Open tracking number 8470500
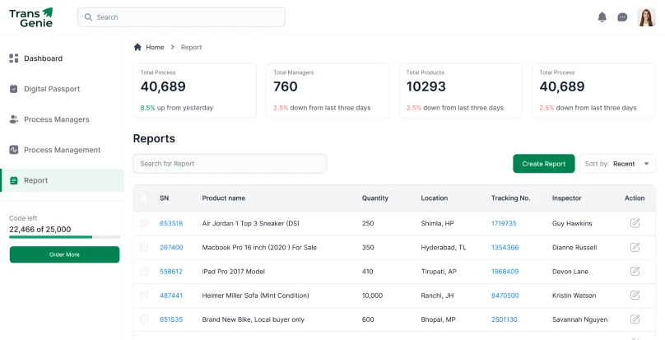This screenshot has width=665, height=340. pyautogui.click(x=505, y=296)
